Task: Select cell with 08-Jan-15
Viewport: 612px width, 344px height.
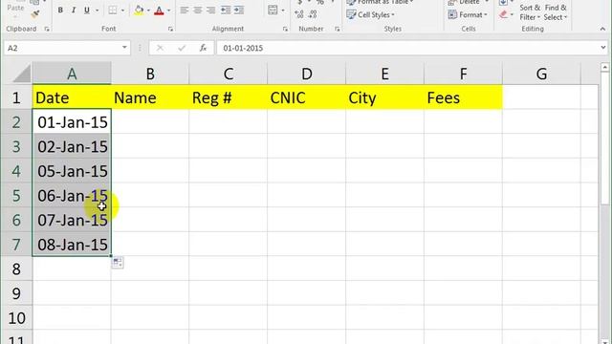Action: (x=72, y=245)
